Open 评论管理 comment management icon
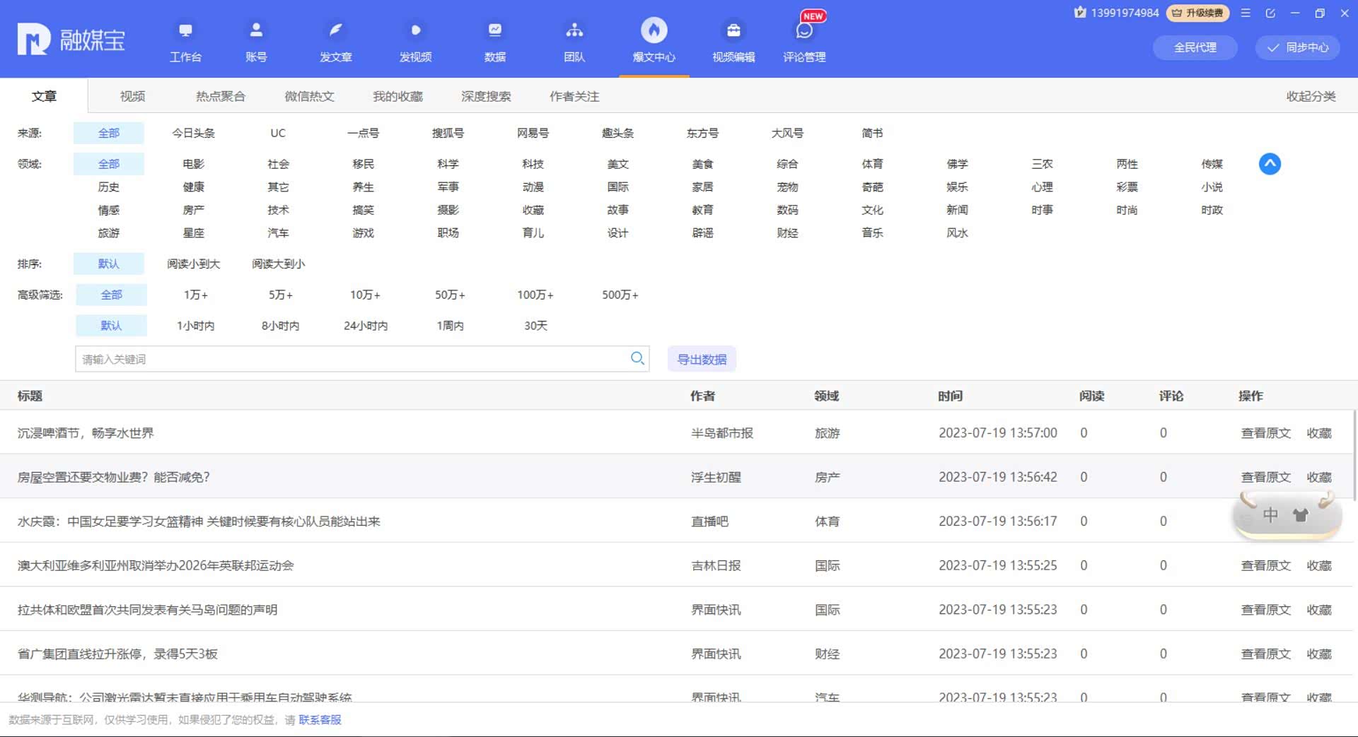Screen dimensions: 1358x737 (x=804, y=31)
